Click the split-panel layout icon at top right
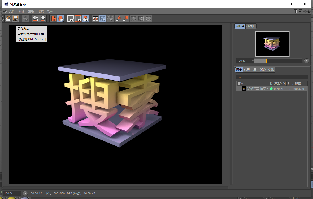 point(295,11)
